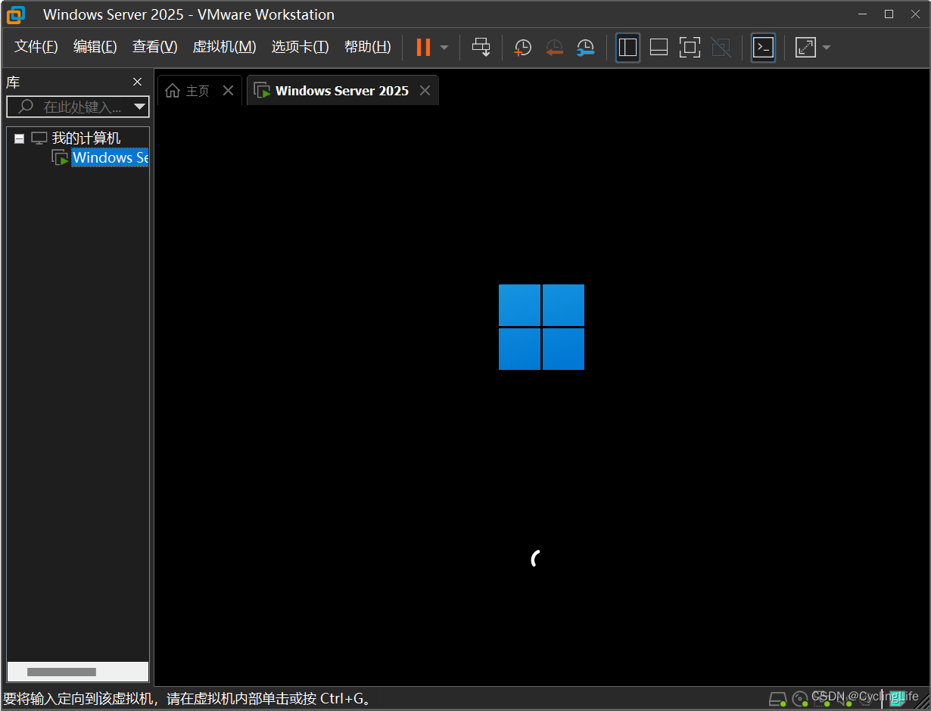Open the 虚拟机(M) menu
This screenshot has height=711, width=931.
point(224,47)
